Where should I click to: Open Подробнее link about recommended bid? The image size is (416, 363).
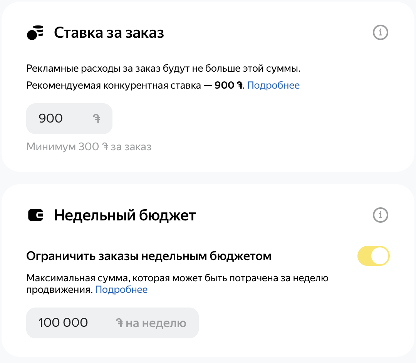pos(273,85)
